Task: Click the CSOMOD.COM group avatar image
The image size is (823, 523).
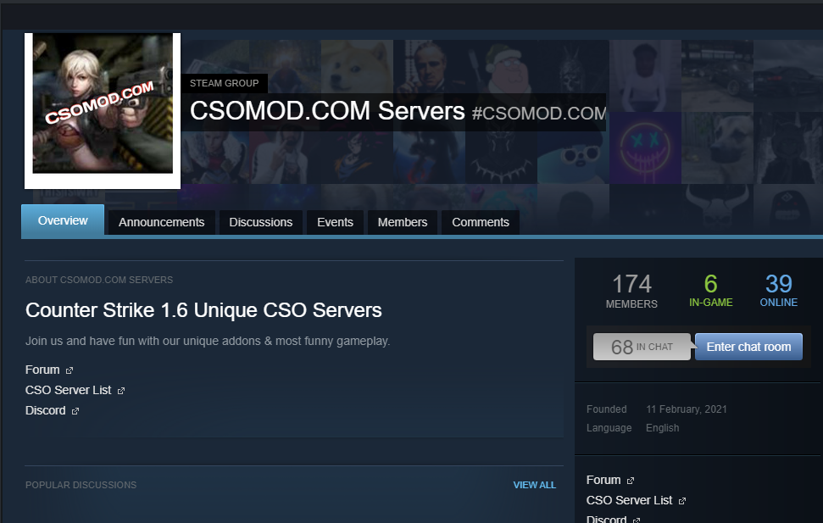Action: pos(103,110)
